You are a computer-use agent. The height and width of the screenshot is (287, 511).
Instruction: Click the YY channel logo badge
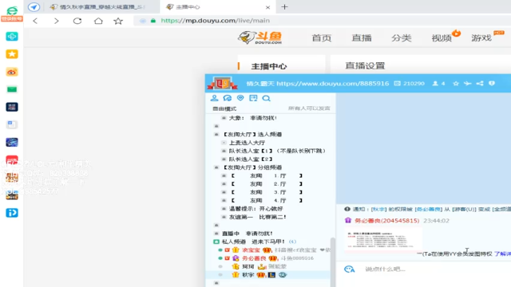point(223,83)
